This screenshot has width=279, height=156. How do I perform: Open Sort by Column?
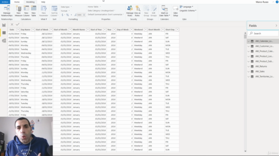(x=54, y=11)
